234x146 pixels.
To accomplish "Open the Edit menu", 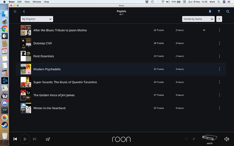I will point(19,2).
